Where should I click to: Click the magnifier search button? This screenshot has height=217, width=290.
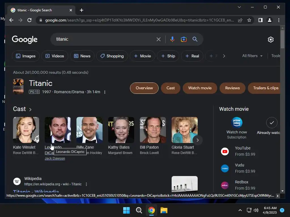(195, 39)
